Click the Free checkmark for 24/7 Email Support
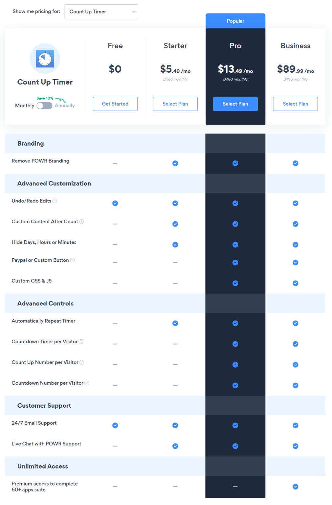The width and height of the screenshot is (332, 505). point(115,425)
